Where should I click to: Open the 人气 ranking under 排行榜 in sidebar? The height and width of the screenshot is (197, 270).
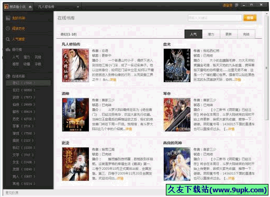16,57
